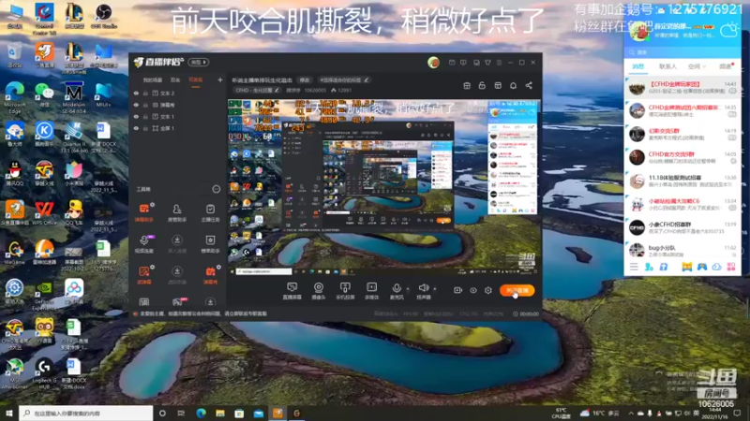Viewport: 750px width, 421px height.
Task: Open File Explorer on taskbar
Action: coord(220,413)
